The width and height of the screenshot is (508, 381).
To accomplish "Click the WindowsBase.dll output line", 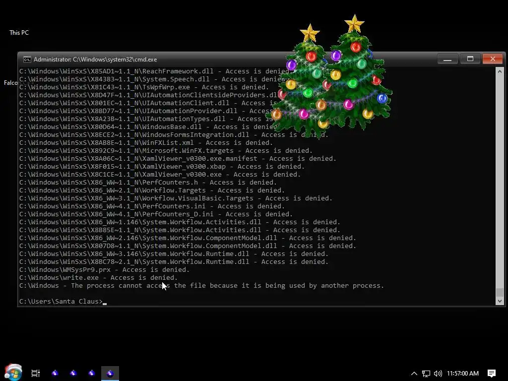I will pyautogui.click(x=148, y=127).
